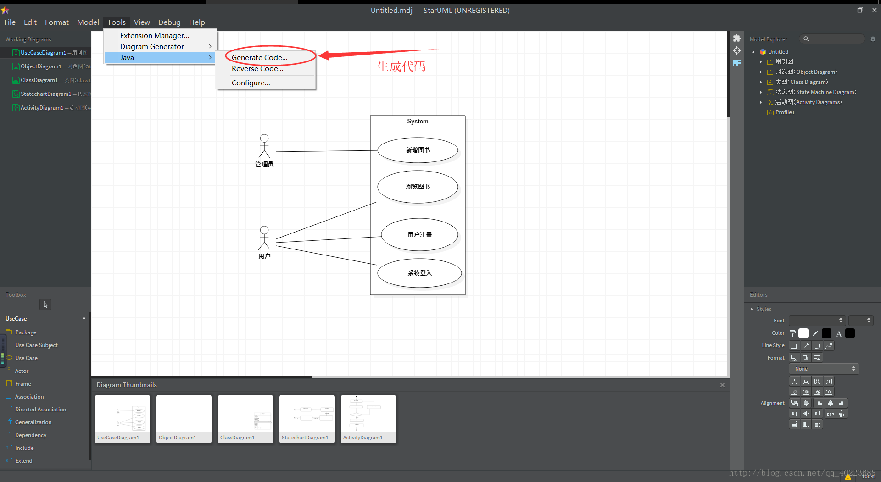Click the fill color paint roller icon

(x=792, y=333)
